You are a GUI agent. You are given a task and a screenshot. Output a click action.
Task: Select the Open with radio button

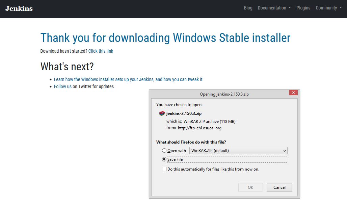[x=164, y=150]
